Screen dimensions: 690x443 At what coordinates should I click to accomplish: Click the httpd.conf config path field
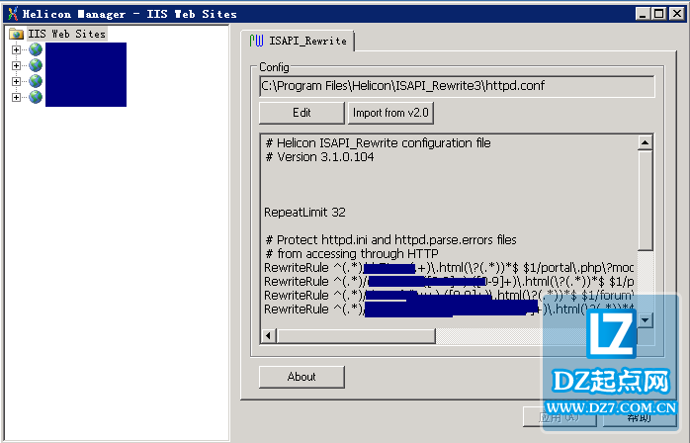point(457,86)
